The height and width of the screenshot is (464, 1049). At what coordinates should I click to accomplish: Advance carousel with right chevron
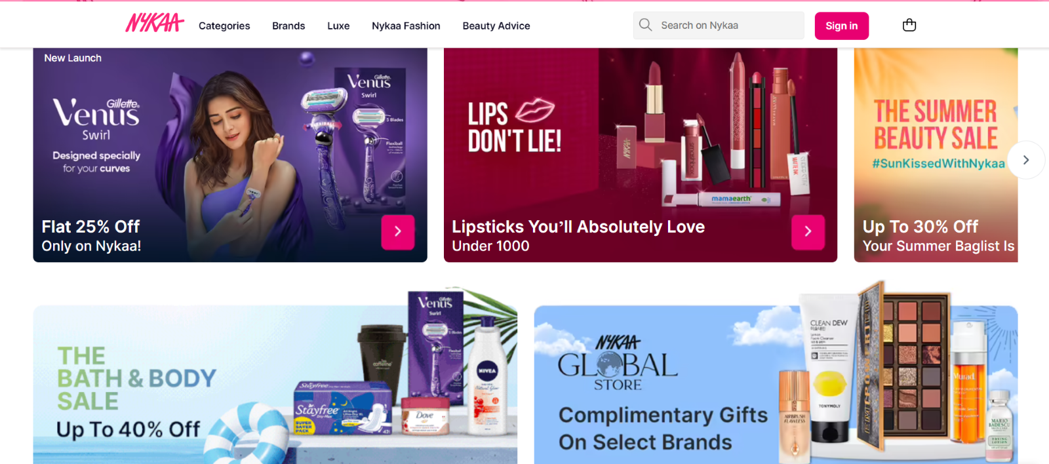coord(1026,160)
